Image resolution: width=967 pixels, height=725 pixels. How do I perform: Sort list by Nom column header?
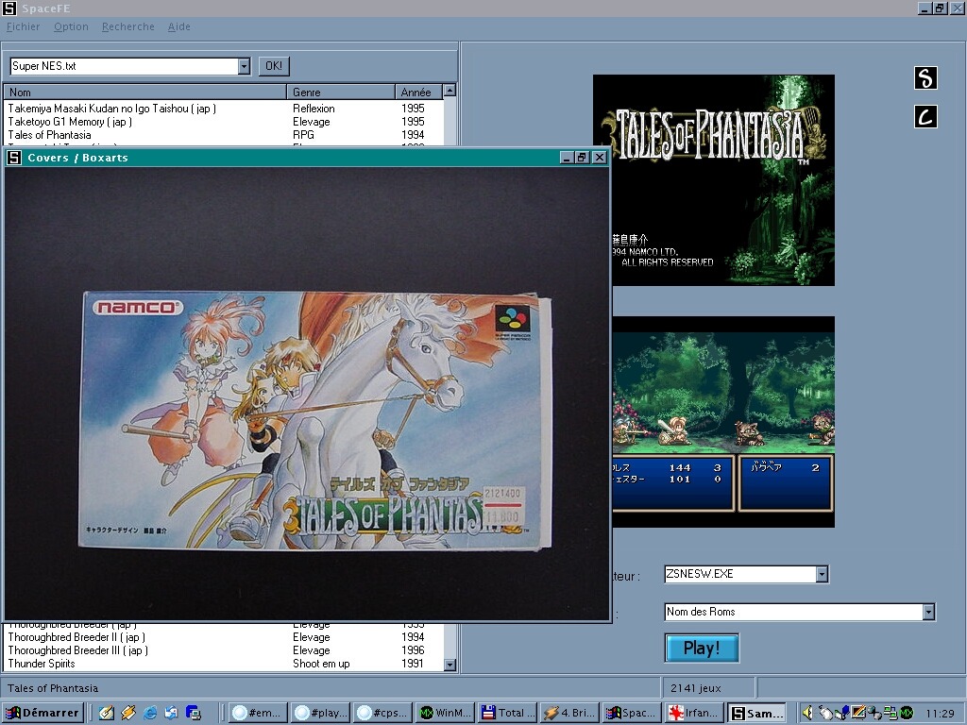click(x=145, y=92)
